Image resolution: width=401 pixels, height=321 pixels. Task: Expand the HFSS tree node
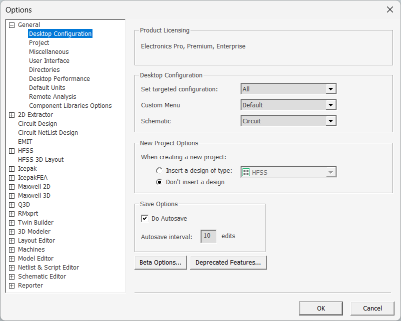[12, 151]
